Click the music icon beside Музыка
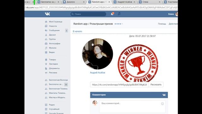 46,48
